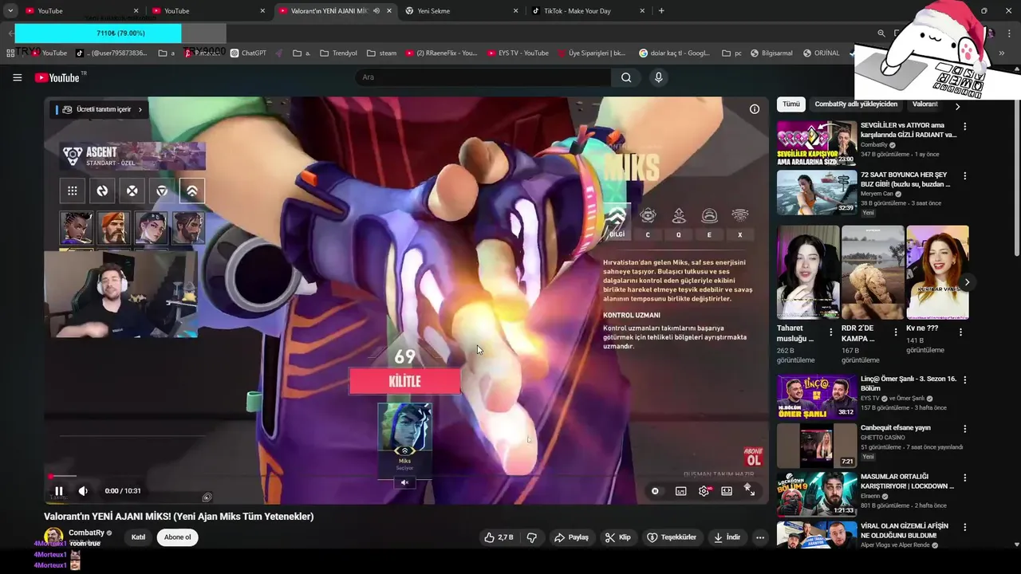1021x574 pixels.
Task: Pause the video with the pause button
Action: point(58,491)
